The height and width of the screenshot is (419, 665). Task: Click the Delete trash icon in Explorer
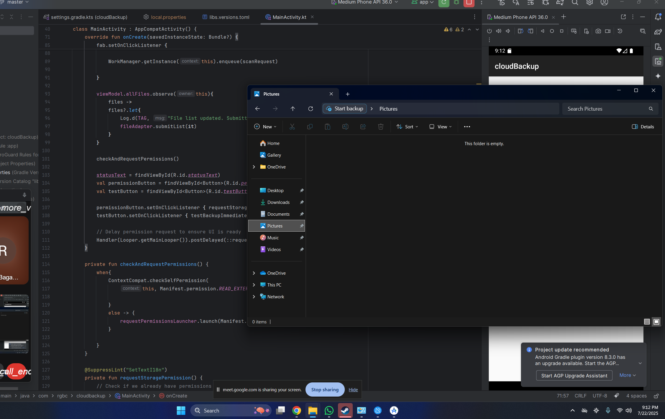(x=380, y=127)
